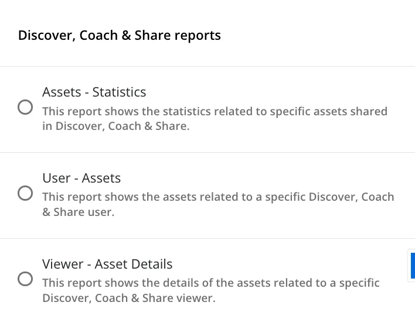The image size is (415, 316).
Task: Click the Discover, Coach & Share reports heading
Action: click(120, 36)
